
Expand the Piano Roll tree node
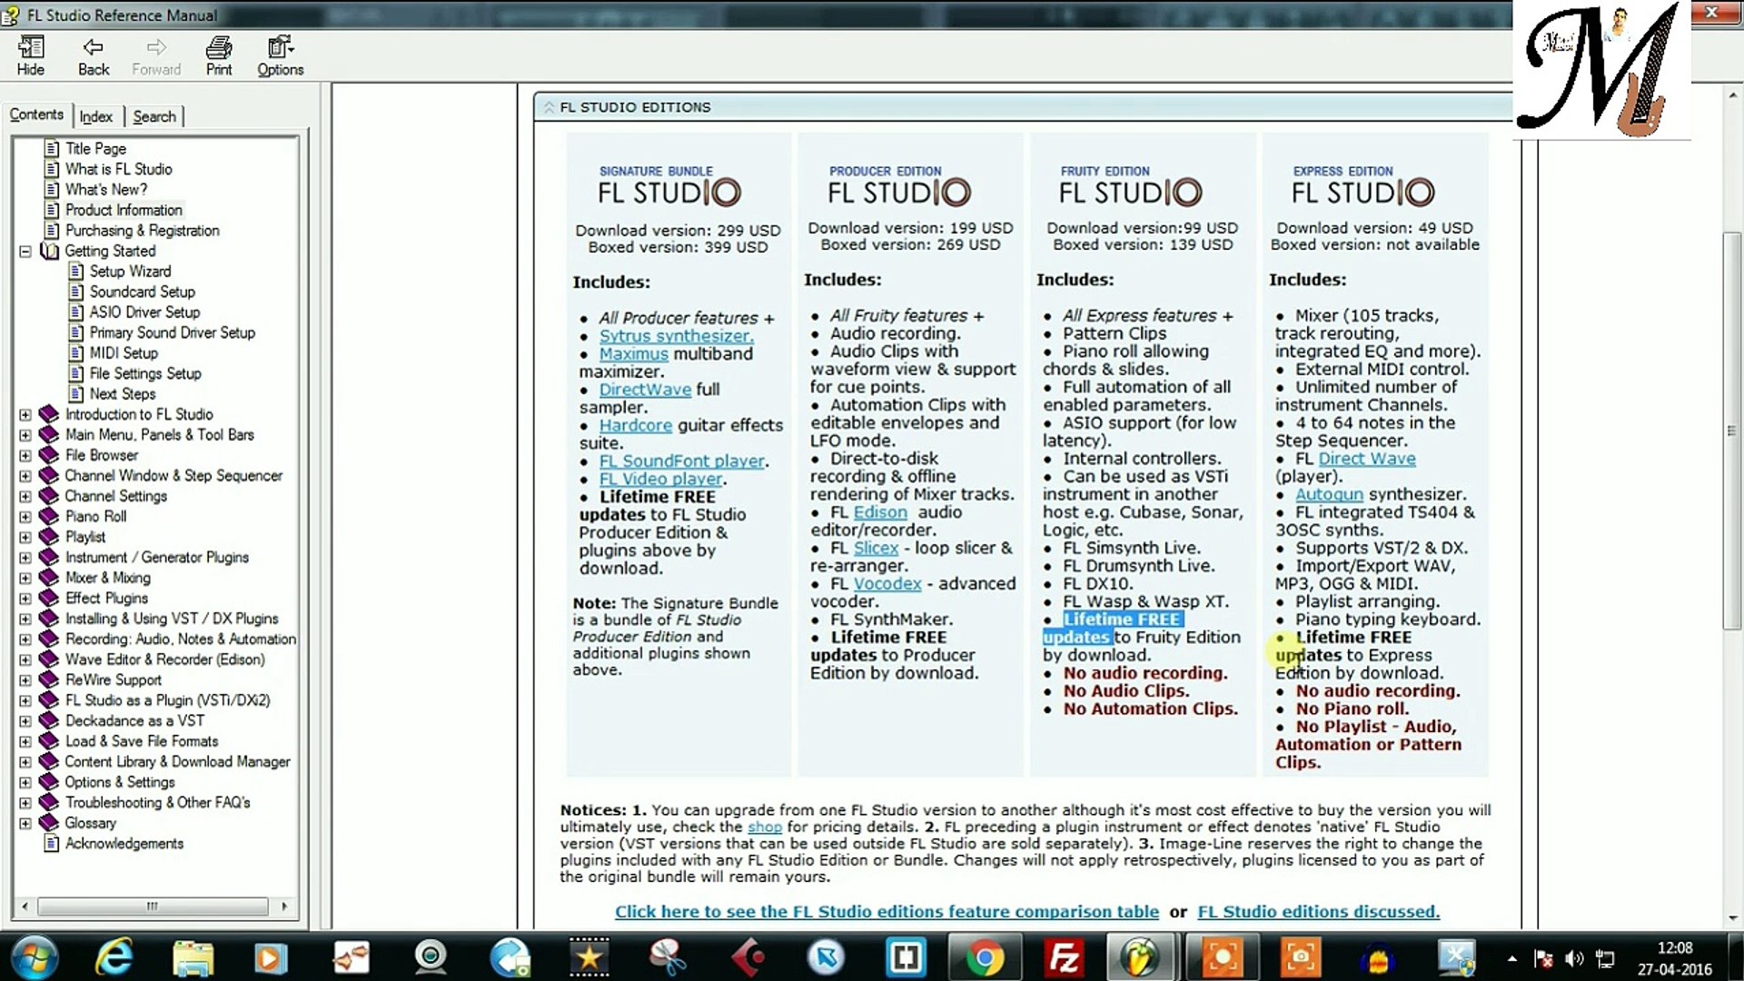[25, 517]
